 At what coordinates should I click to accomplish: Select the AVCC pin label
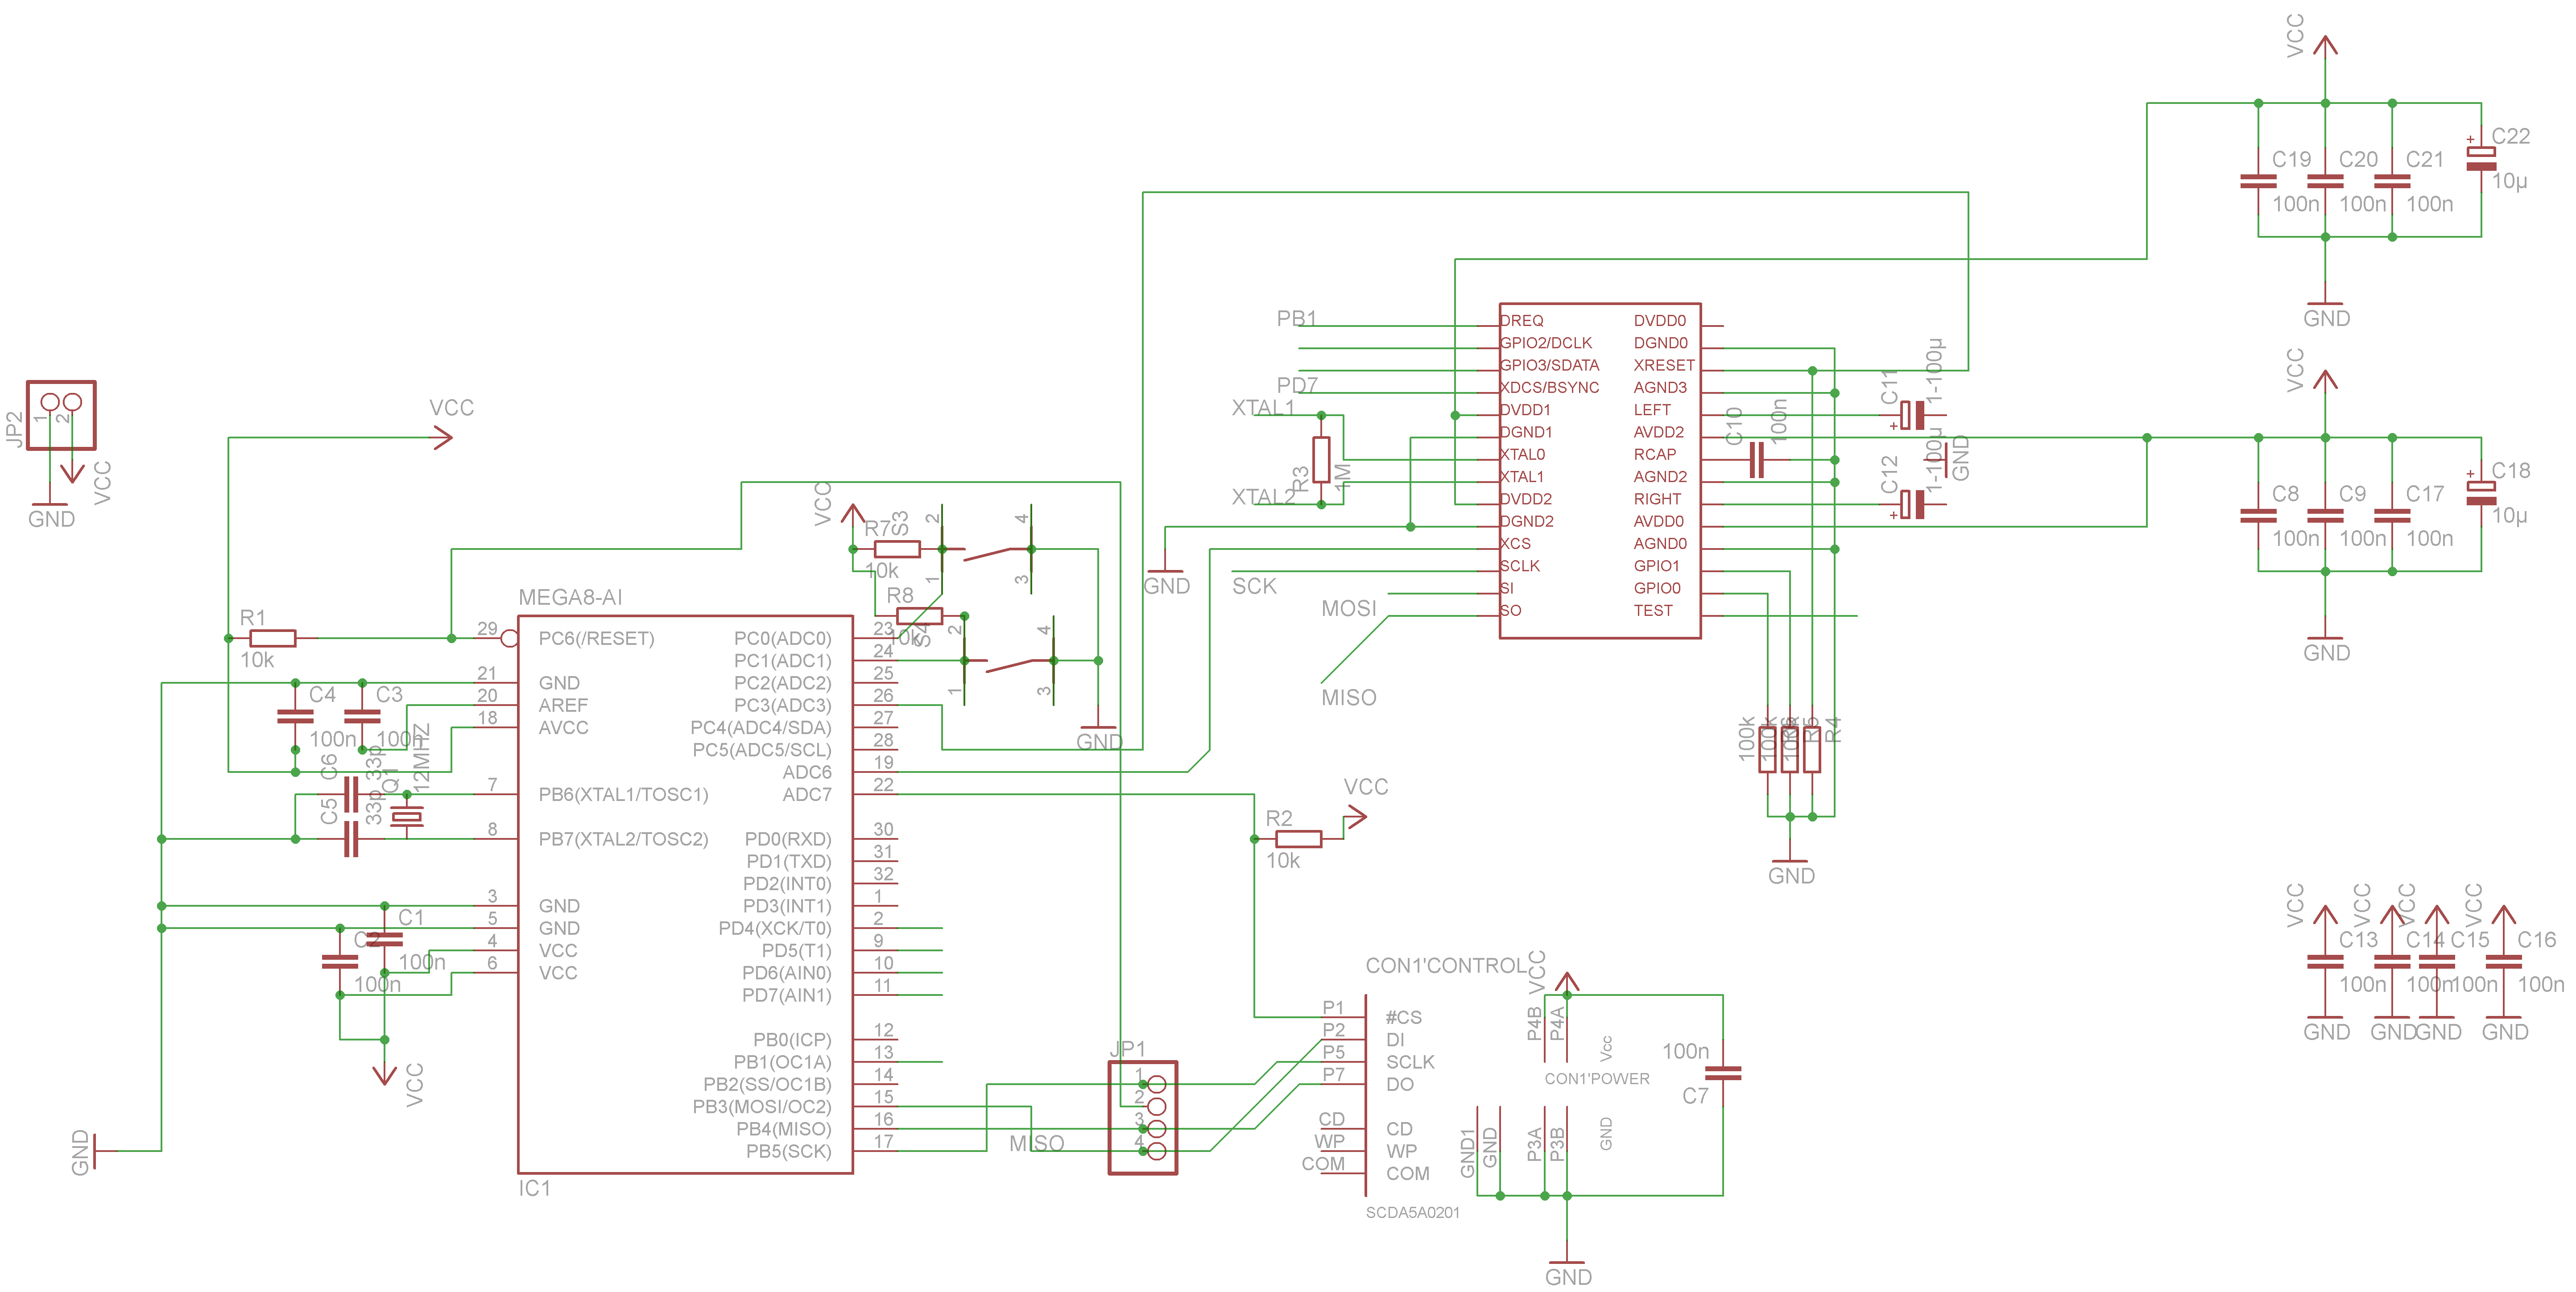click(x=563, y=727)
